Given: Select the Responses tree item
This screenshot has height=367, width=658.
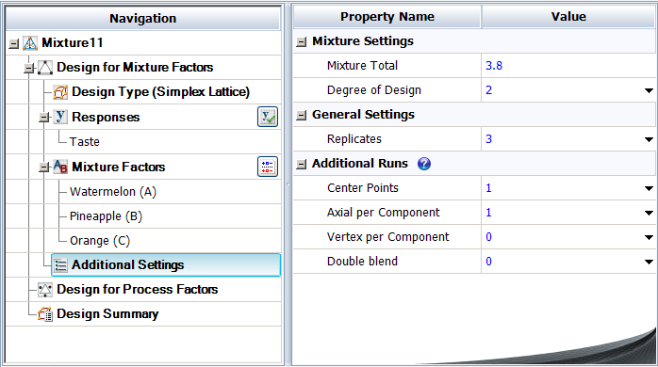Looking at the screenshot, I should [x=106, y=117].
